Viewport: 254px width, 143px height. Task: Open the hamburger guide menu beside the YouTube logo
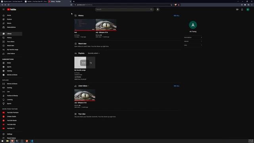click(x=4, y=10)
